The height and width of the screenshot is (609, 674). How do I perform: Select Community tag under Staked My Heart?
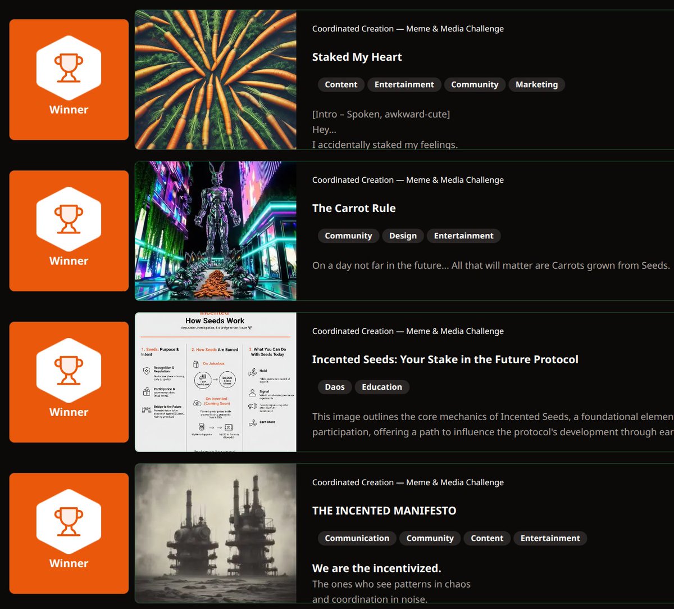tap(475, 84)
